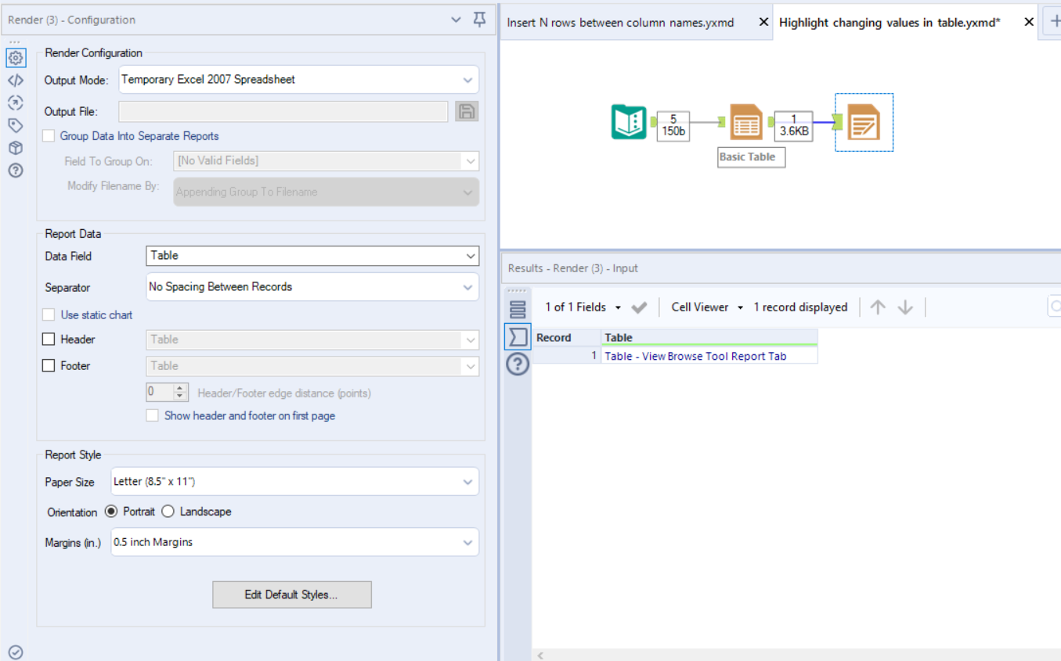Click the save disk icon beside Output File
This screenshot has width=1061, height=661.
click(x=467, y=111)
